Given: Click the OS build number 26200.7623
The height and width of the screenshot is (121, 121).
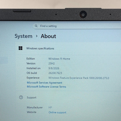Looking at the screenshot, I should (x=55, y=73).
